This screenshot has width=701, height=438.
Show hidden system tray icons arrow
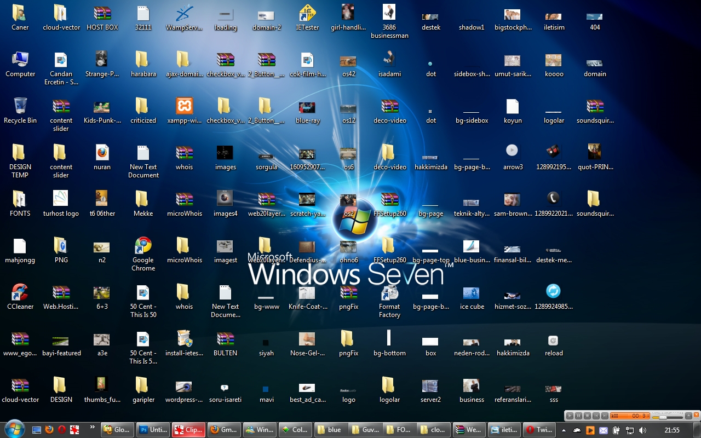tap(564, 431)
